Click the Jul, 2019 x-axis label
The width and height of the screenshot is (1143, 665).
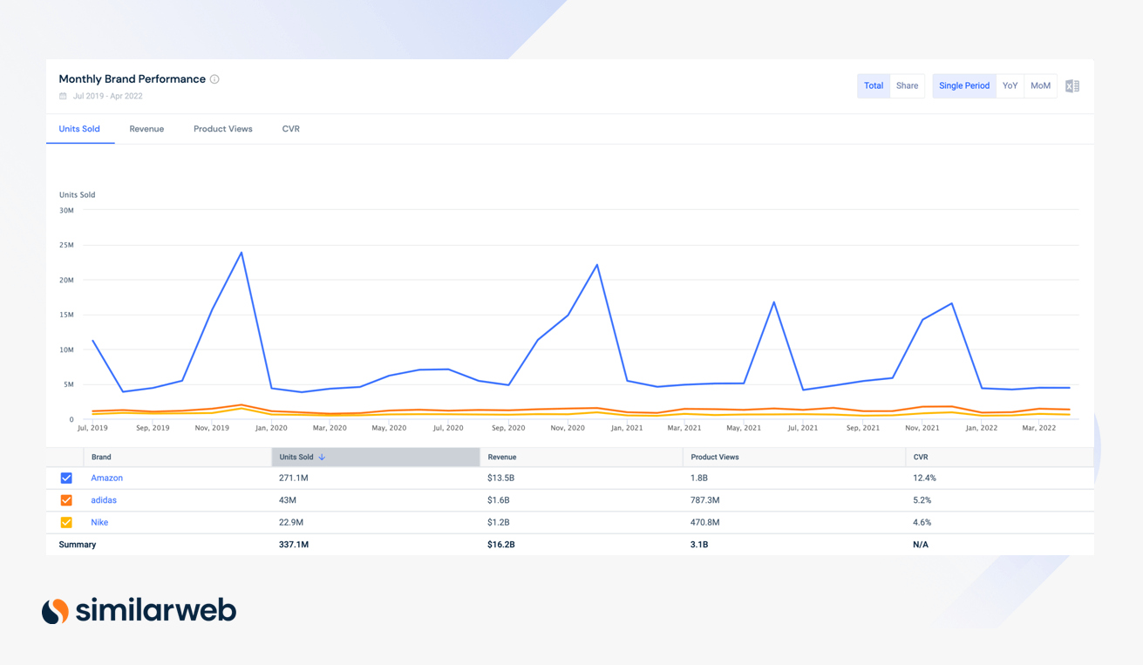click(x=93, y=428)
